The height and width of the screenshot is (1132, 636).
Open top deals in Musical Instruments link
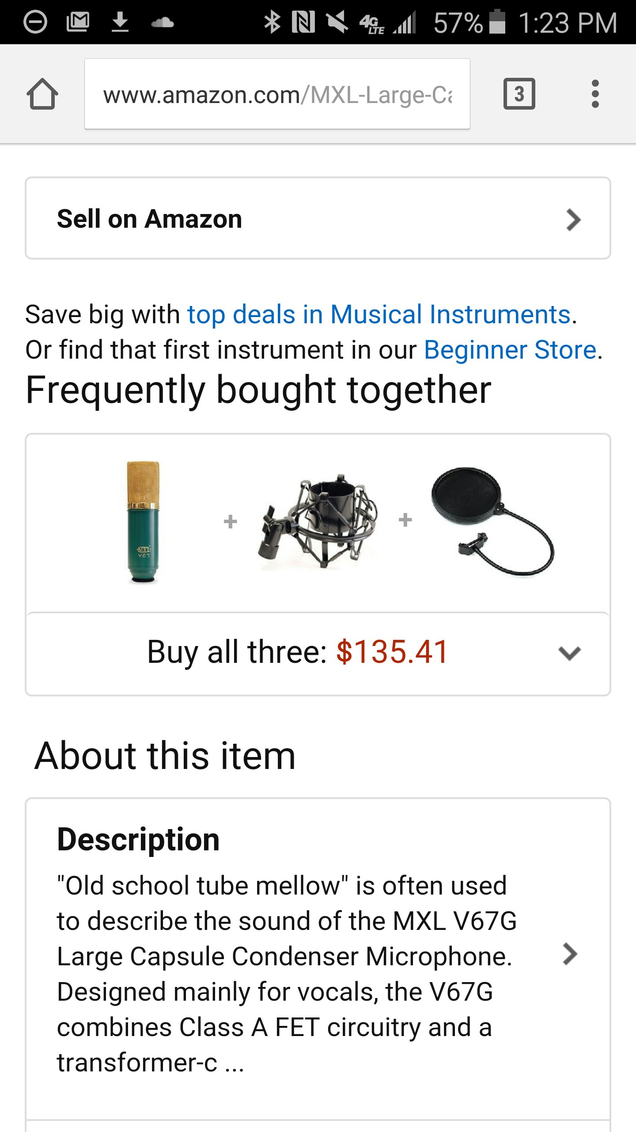tap(379, 314)
